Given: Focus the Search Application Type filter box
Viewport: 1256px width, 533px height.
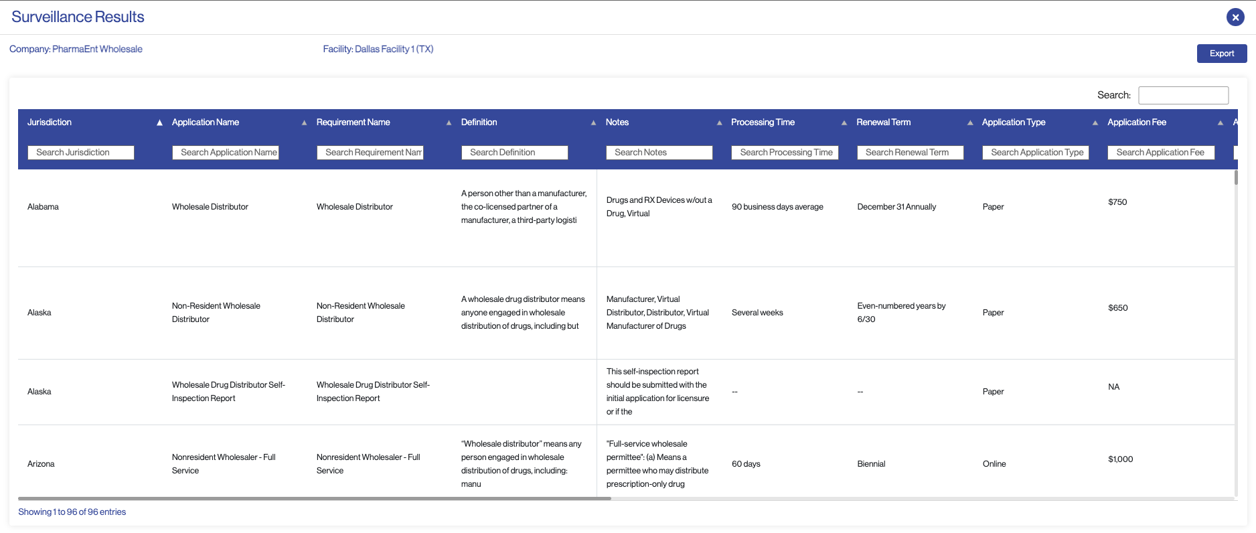Looking at the screenshot, I should tap(1036, 153).
